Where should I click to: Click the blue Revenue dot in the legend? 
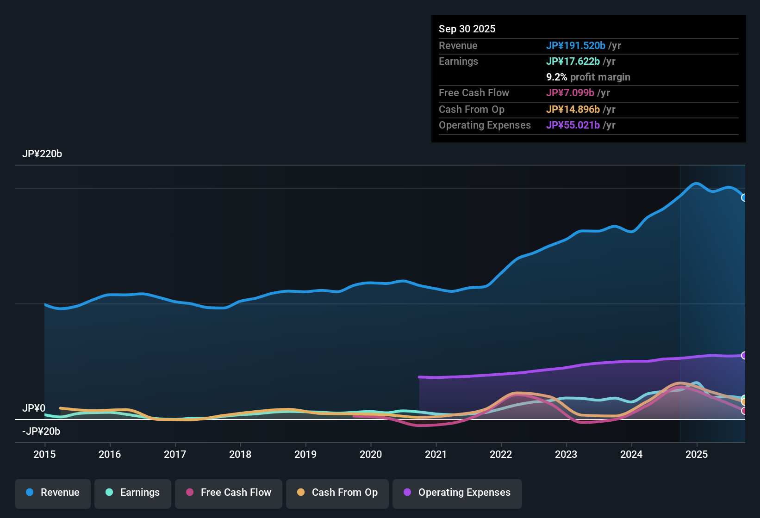pyautogui.click(x=29, y=493)
